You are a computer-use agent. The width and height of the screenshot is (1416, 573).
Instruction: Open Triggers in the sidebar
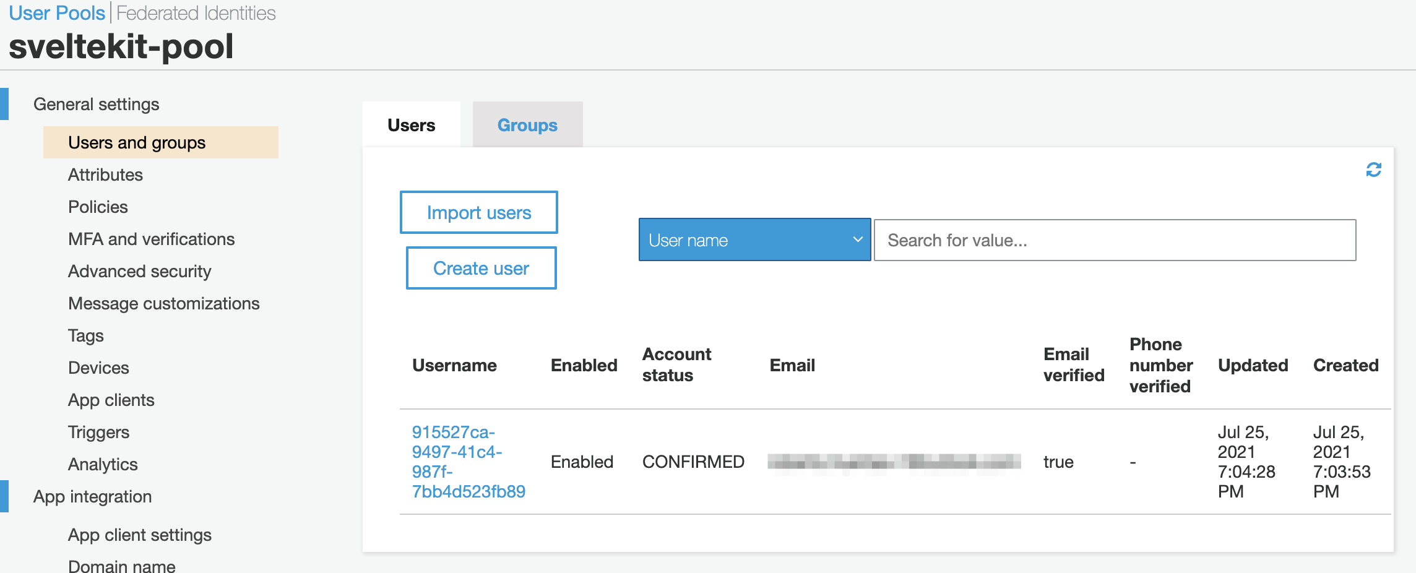click(98, 432)
